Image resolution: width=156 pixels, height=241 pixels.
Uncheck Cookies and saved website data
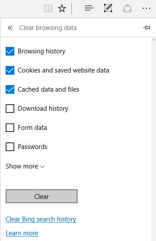tap(10, 70)
